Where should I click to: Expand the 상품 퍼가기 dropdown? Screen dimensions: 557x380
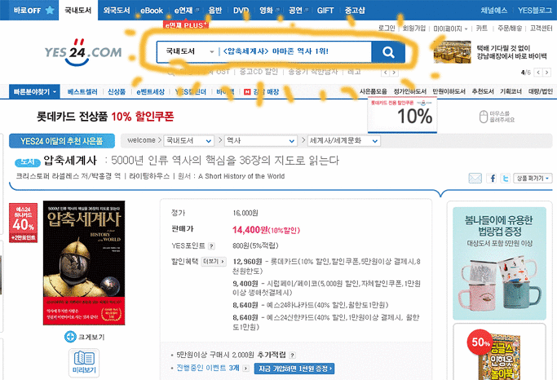(x=533, y=179)
